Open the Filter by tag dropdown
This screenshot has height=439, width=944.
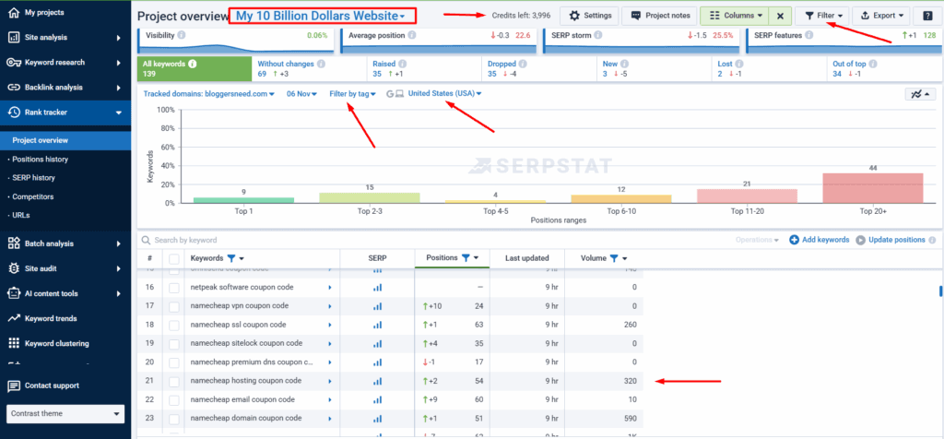[353, 94]
